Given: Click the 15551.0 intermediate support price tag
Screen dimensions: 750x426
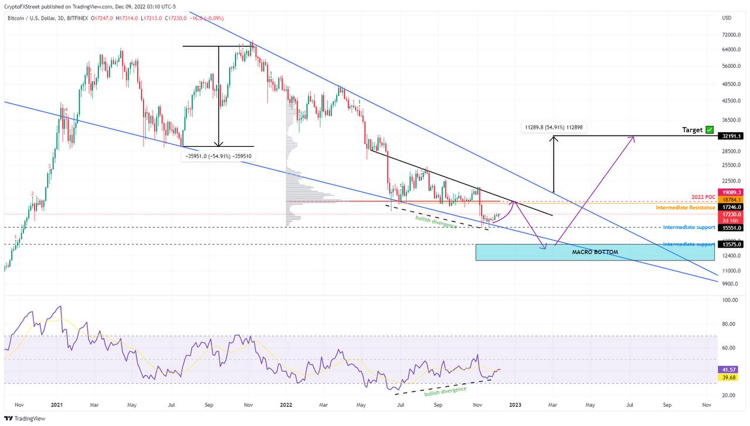Looking at the screenshot, I should coord(733,228).
